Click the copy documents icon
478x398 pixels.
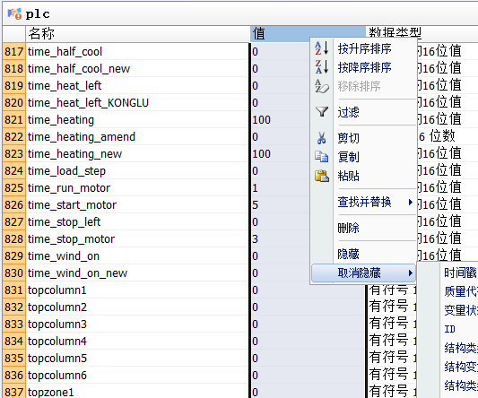pyautogui.click(x=322, y=157)
